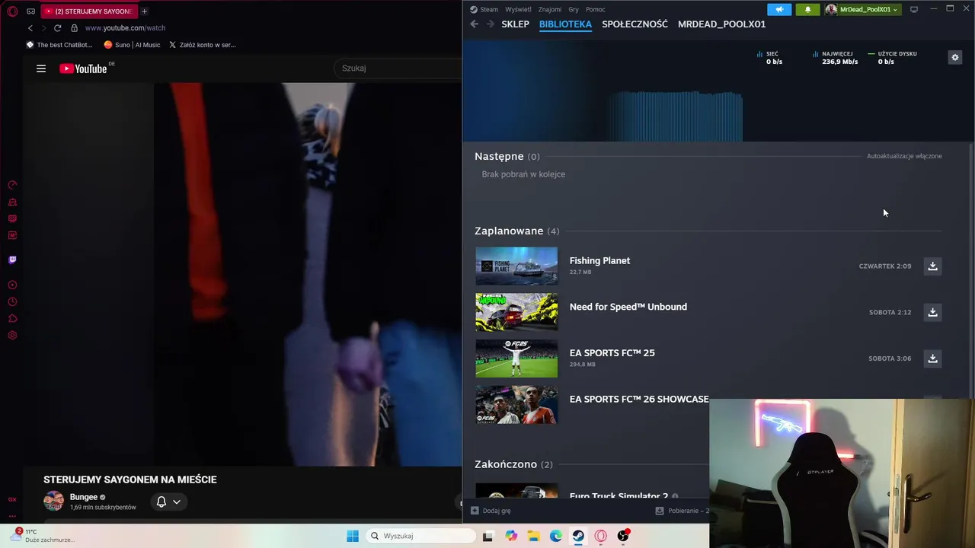Open the Znajomi menu
The width and height of the screenshot is (975, 548).
[550, 9]
